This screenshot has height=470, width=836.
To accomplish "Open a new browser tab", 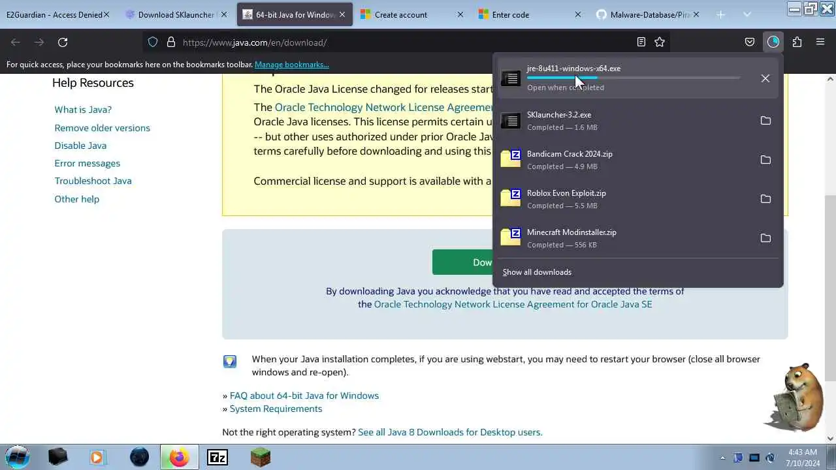I will point(721,14).
